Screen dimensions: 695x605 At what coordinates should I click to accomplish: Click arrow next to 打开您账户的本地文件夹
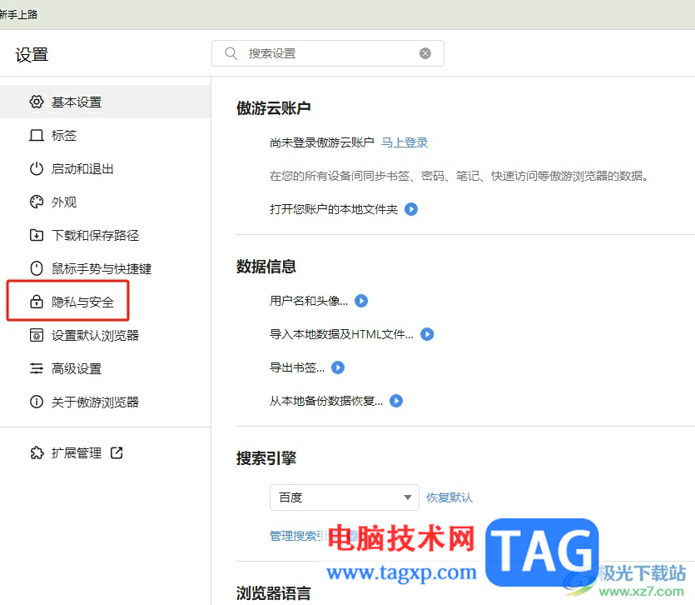pyautogui.click(x=411, y=209)
